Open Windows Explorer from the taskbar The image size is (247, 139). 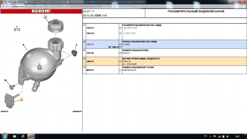point(15,136)
